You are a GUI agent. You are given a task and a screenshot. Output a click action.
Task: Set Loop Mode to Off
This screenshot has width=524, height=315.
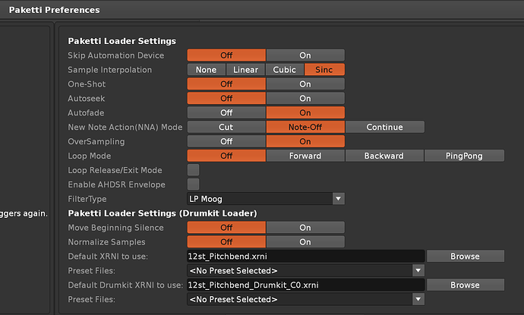(x=226, y=156)
